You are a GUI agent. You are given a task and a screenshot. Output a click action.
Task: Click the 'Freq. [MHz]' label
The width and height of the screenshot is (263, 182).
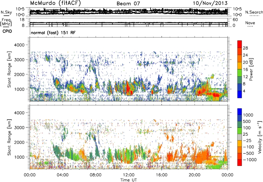[6, 22]
